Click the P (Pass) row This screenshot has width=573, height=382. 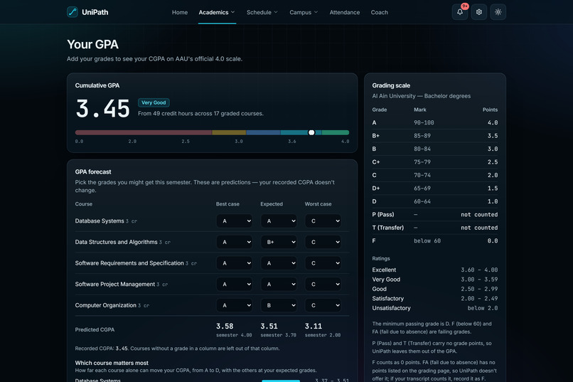click(x=435, y=215)
